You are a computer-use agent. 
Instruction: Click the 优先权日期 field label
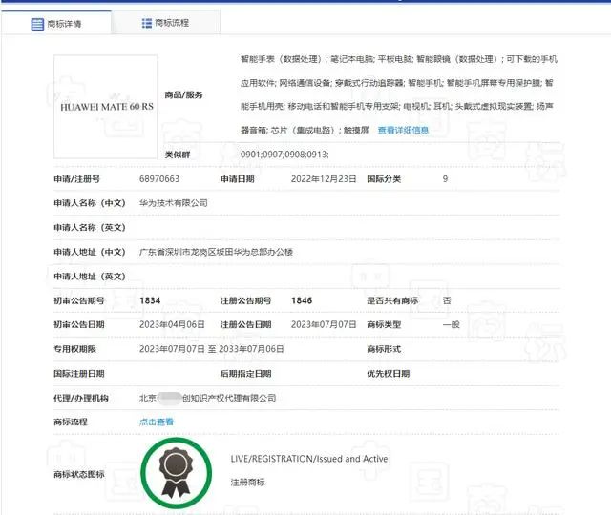point(389,374)
